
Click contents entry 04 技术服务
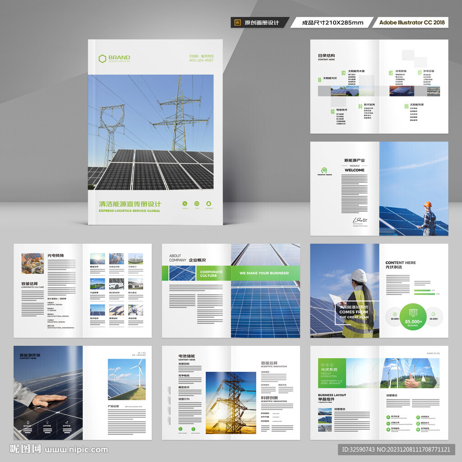point(367,106)
